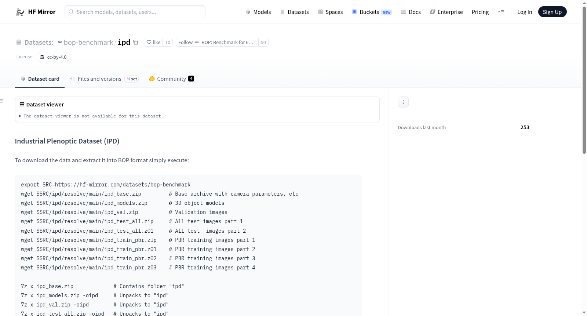Click the xet storage badge
The width and height of the screenshot is (587, 316).
tap(132, 79)
